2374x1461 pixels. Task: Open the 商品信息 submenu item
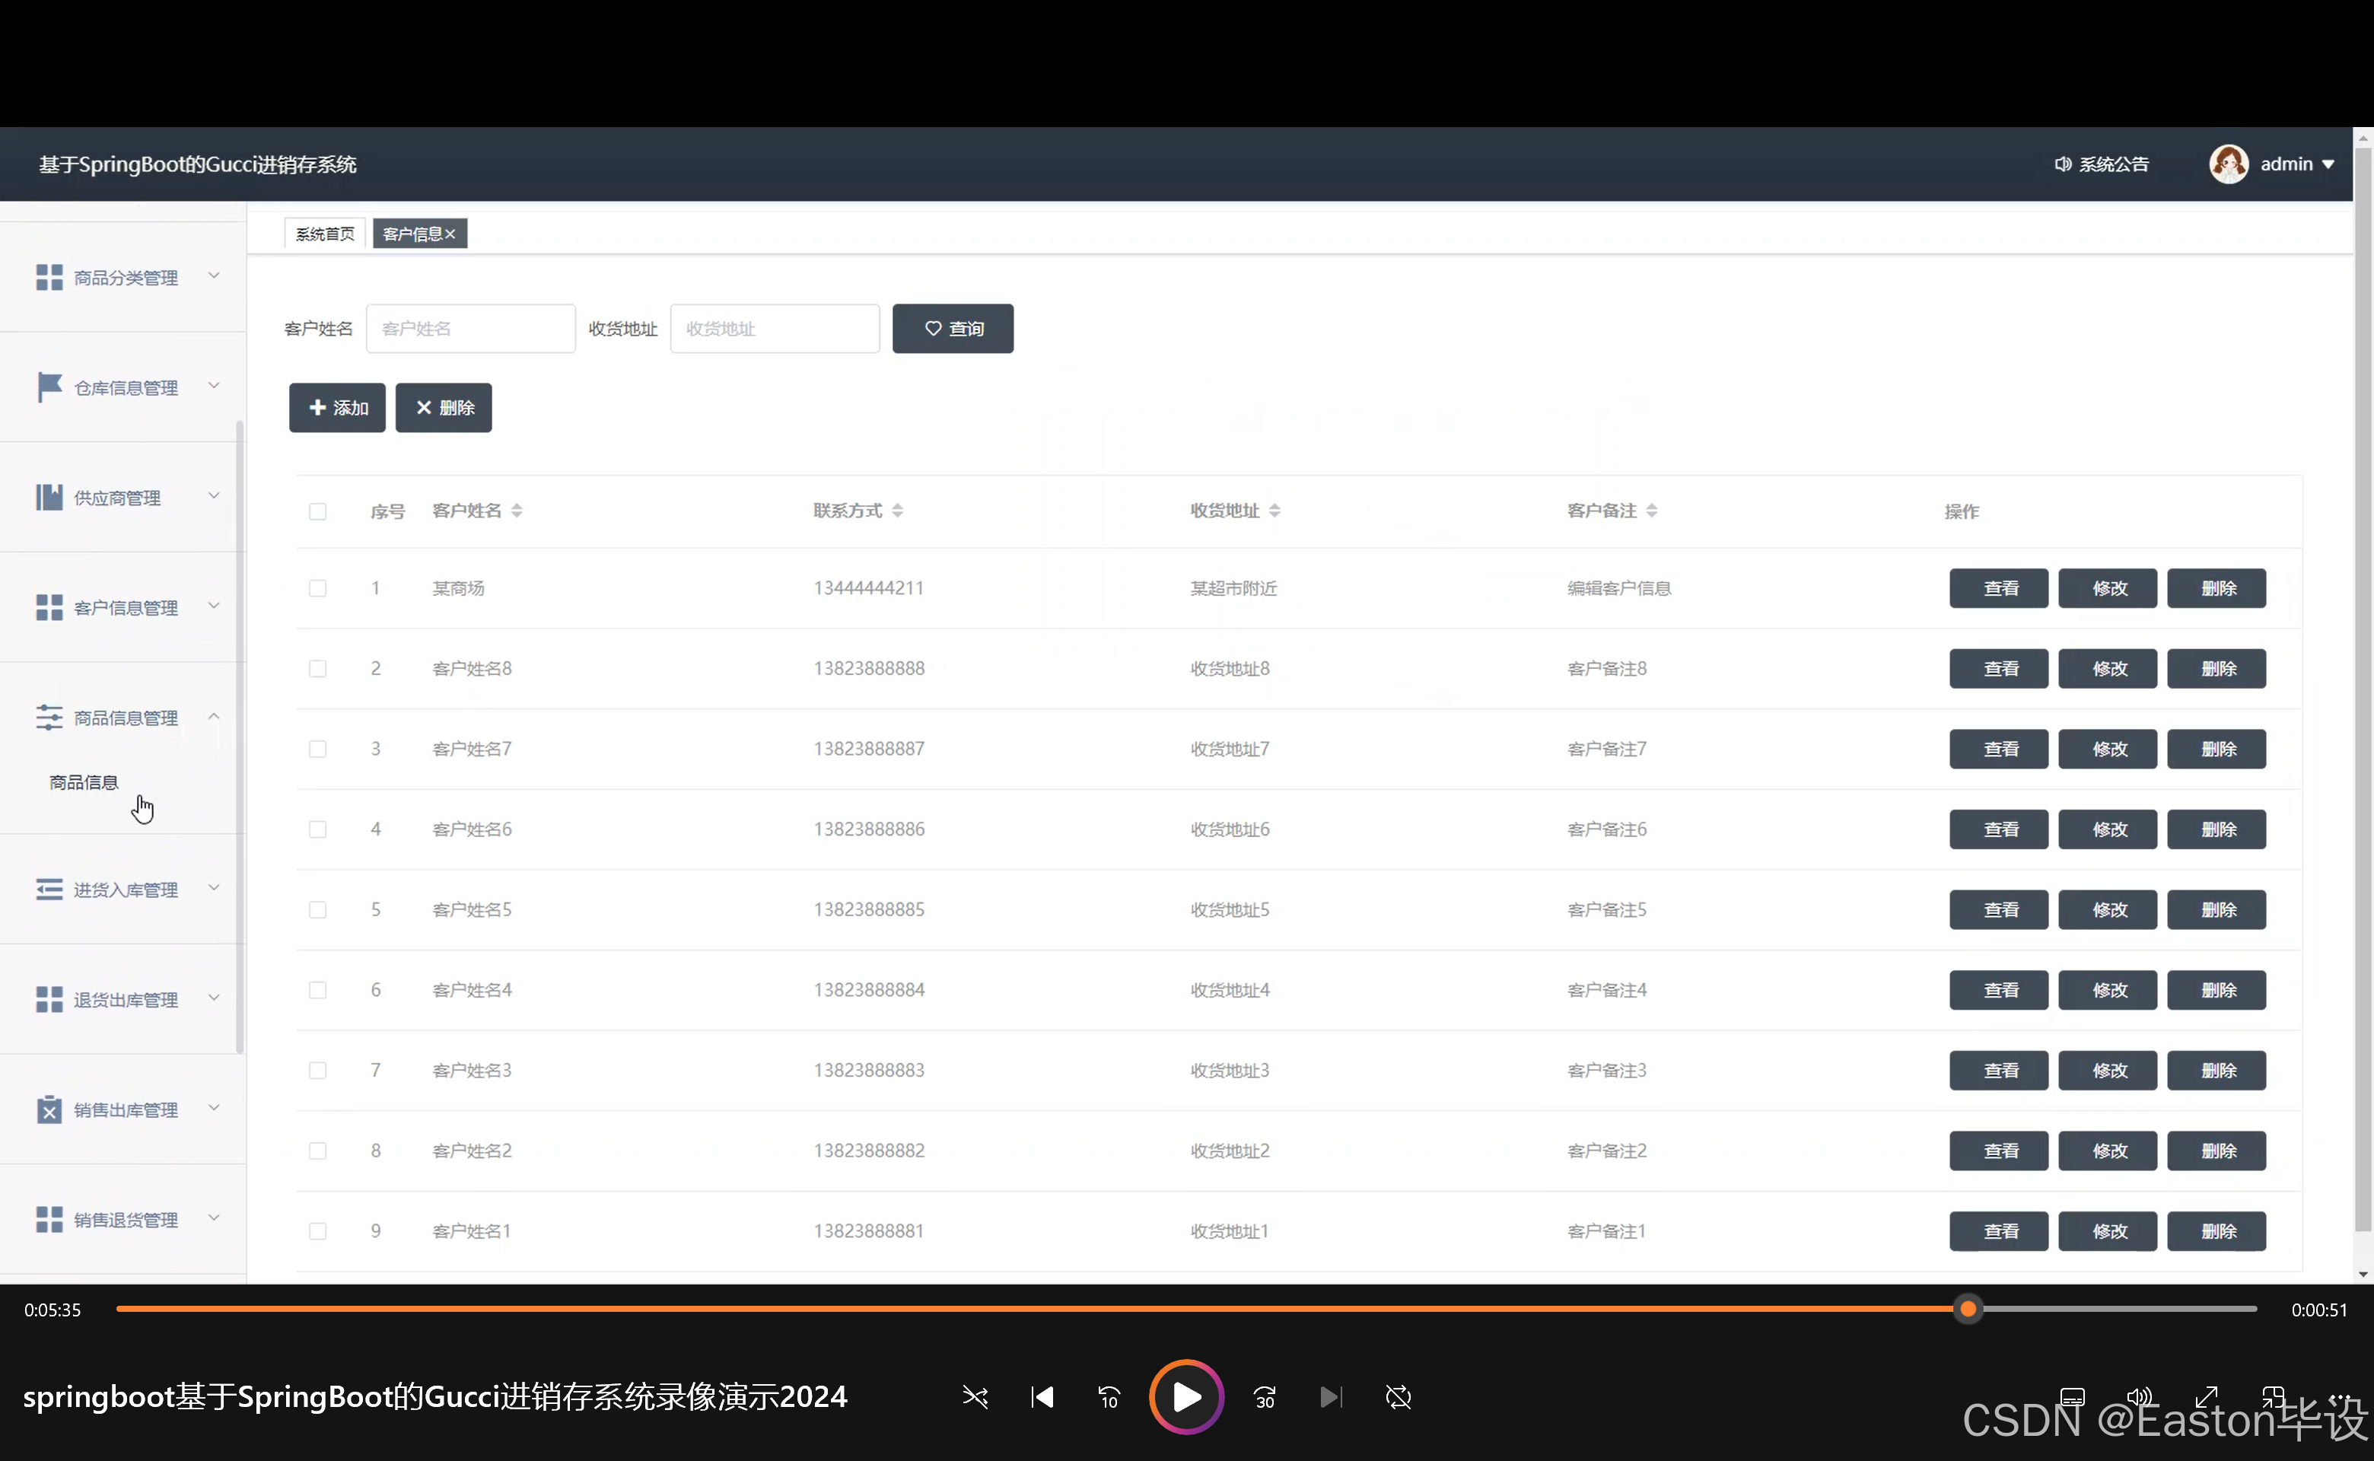pos(84,781)
